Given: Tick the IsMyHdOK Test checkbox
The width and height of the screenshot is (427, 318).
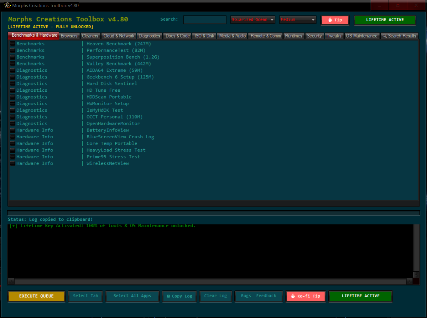Looking at the screenshot, I should [13, 110].
